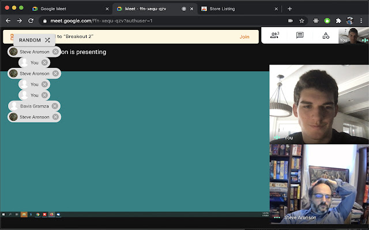The width and height of the screenshot is (369, 230).
Task: Open the participants list icon
Action: point(274,35)
